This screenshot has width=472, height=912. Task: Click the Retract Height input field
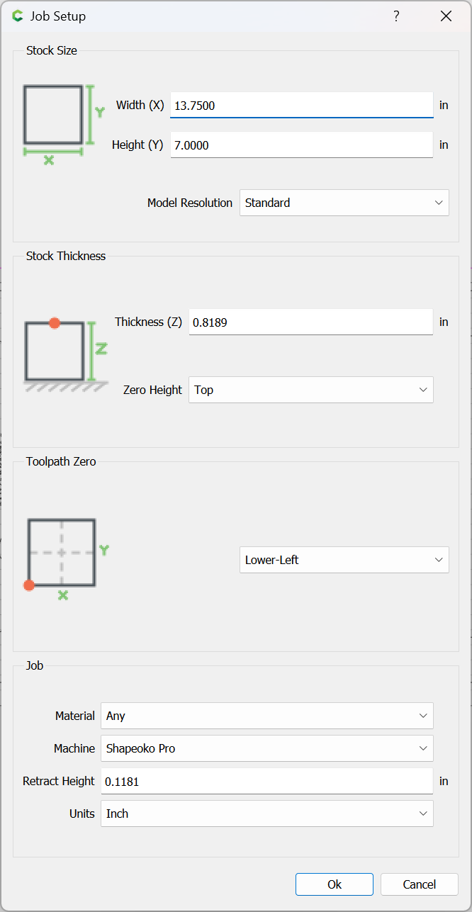click(x=266, y=781)
